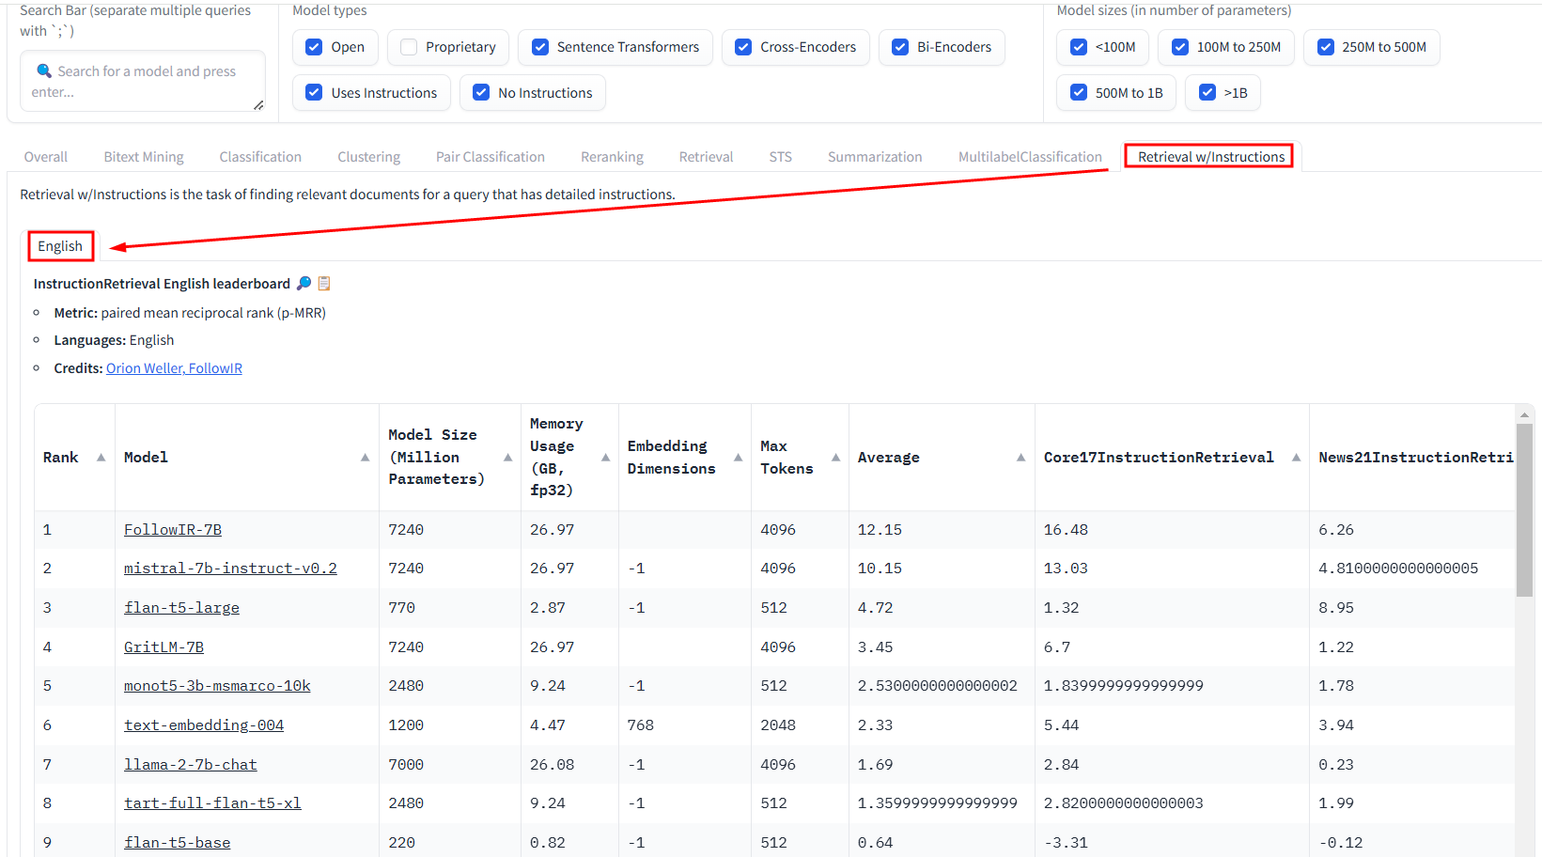Viewport: 1542px width, 857px height.
Task: Sort by Rank column arrow
Action: tap(101, 458)
